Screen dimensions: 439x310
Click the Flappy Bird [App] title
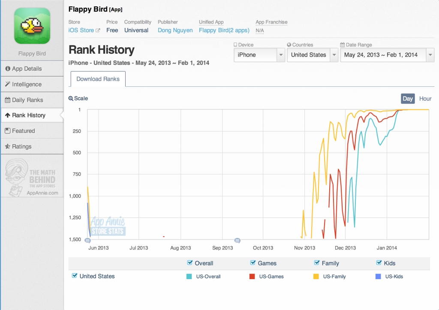click(96, 9)
